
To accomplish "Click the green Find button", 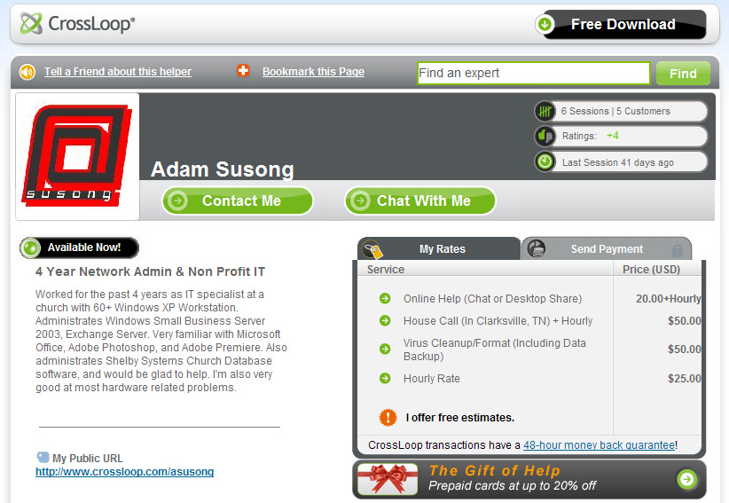I will click(x=683, y=74).
